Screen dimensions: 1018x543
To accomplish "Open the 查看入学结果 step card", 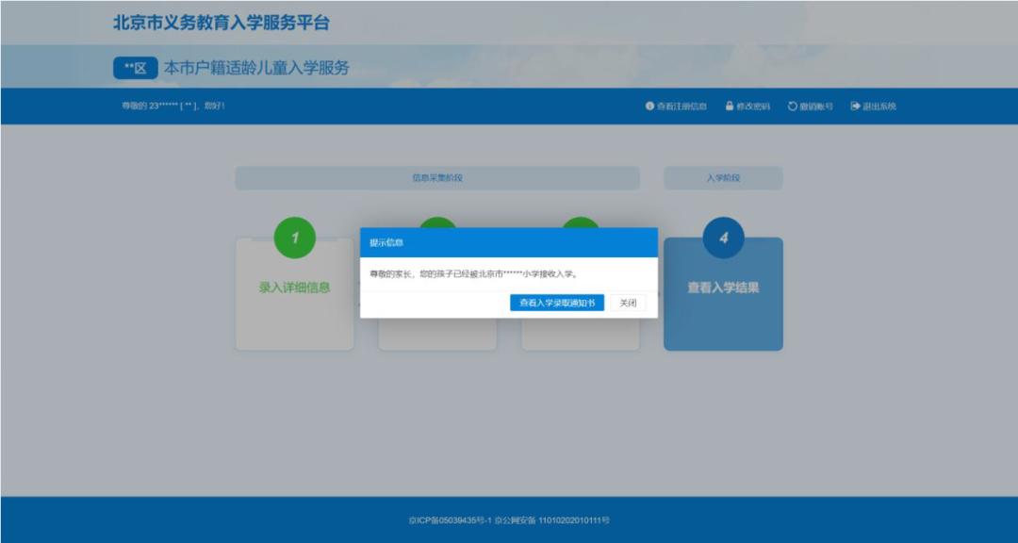I will [724, 289].
